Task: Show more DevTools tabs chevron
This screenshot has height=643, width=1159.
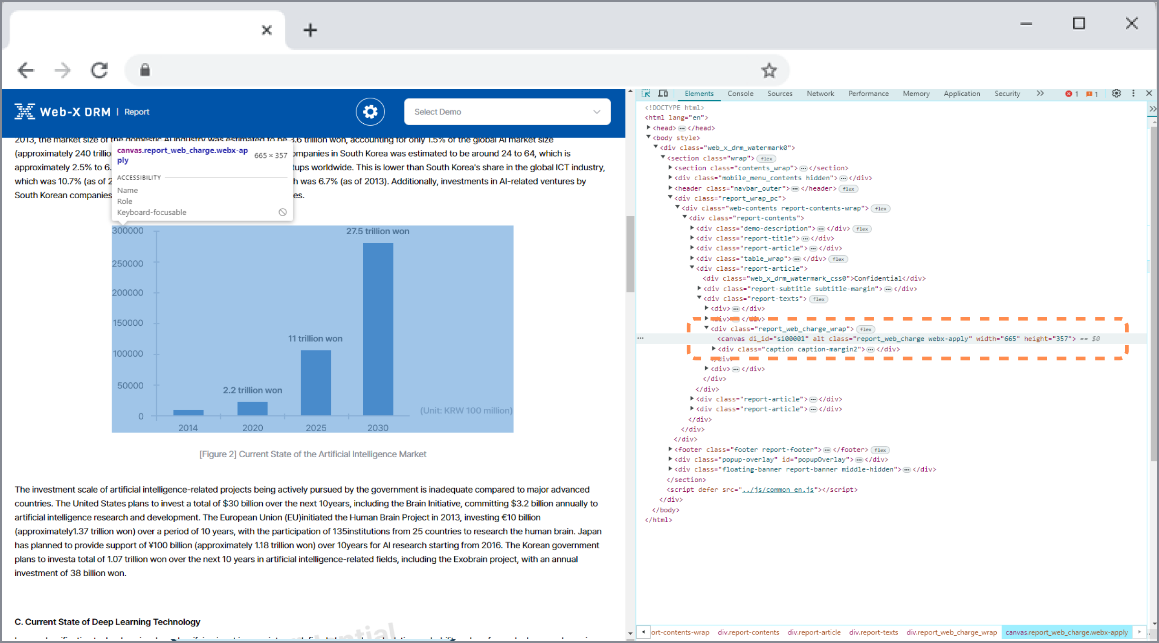Action: [1040, 93]
